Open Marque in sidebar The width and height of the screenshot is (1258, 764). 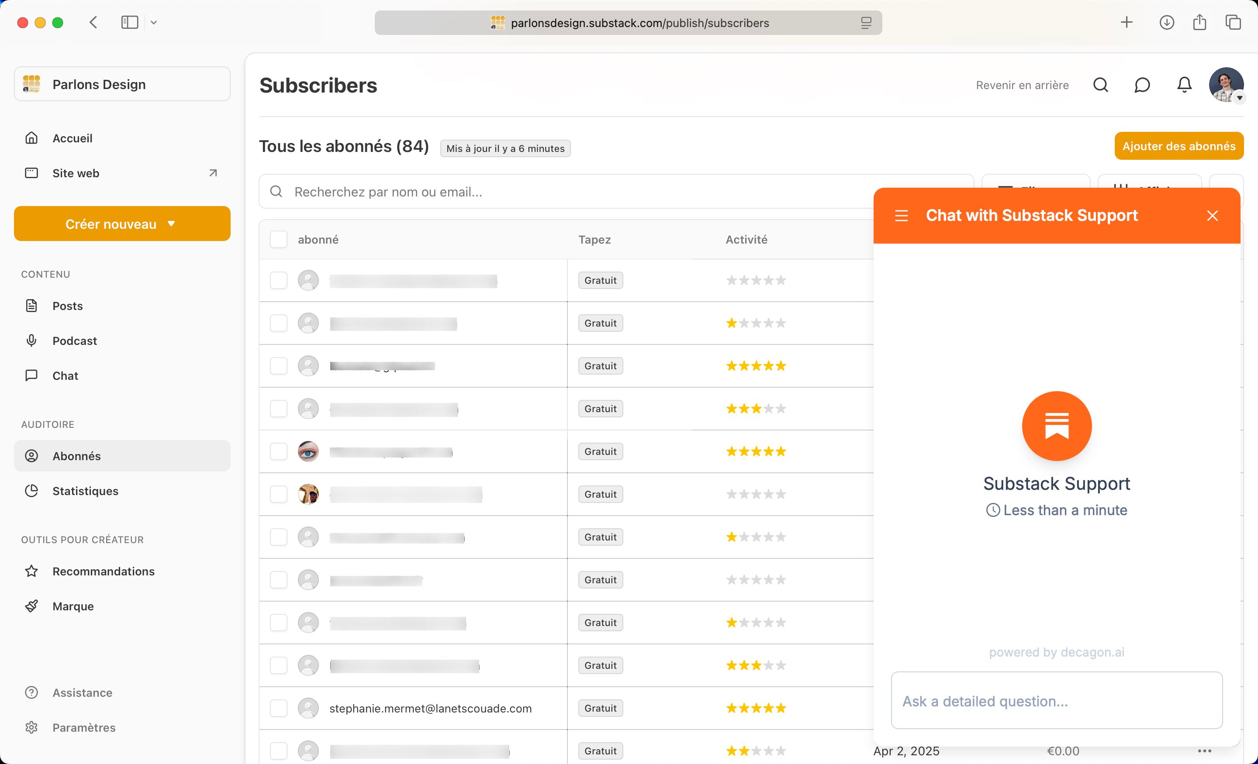(122, 606)
